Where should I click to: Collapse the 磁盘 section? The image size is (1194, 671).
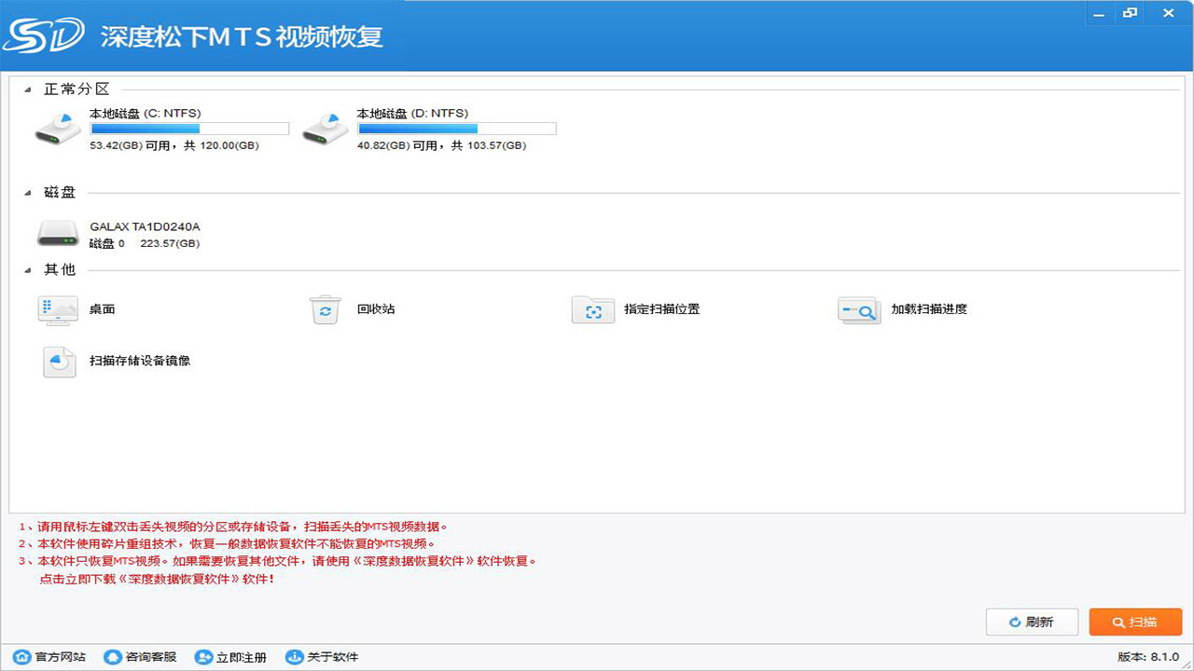(x=29, y=192)
